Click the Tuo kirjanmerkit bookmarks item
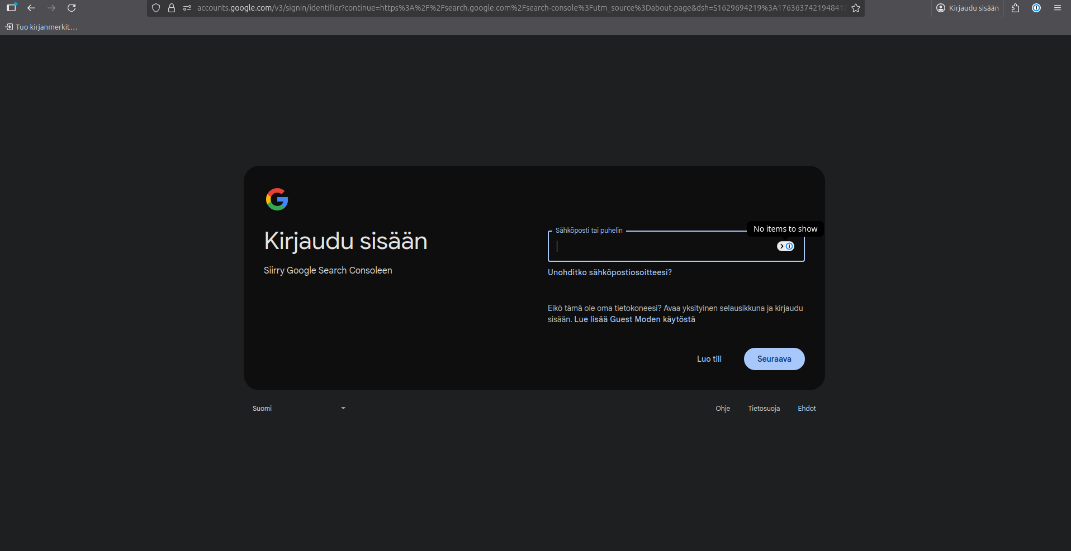The width and height of the screenshot is (1071, 551). point(41,27)
